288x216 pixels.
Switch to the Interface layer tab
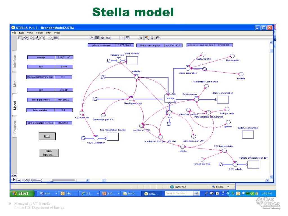pyautogui.click(x=15, y=61)
